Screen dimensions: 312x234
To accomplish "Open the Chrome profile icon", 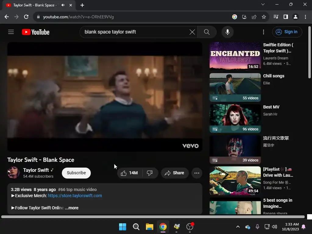I will click(296, 17).
